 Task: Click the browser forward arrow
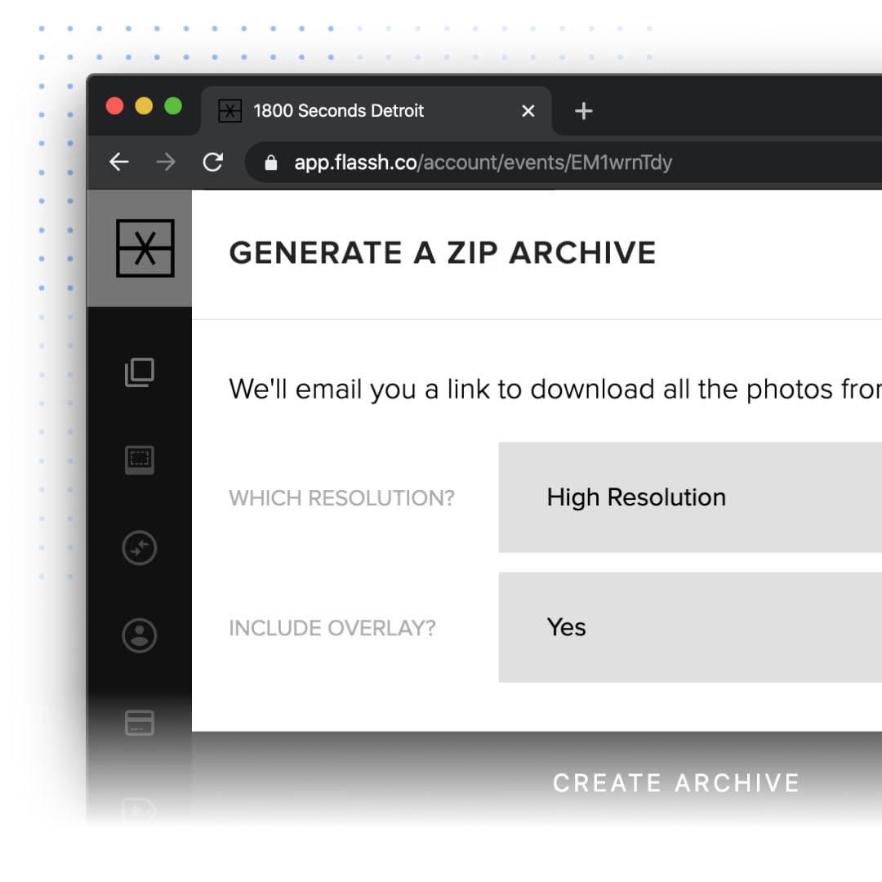pos(165,162)
